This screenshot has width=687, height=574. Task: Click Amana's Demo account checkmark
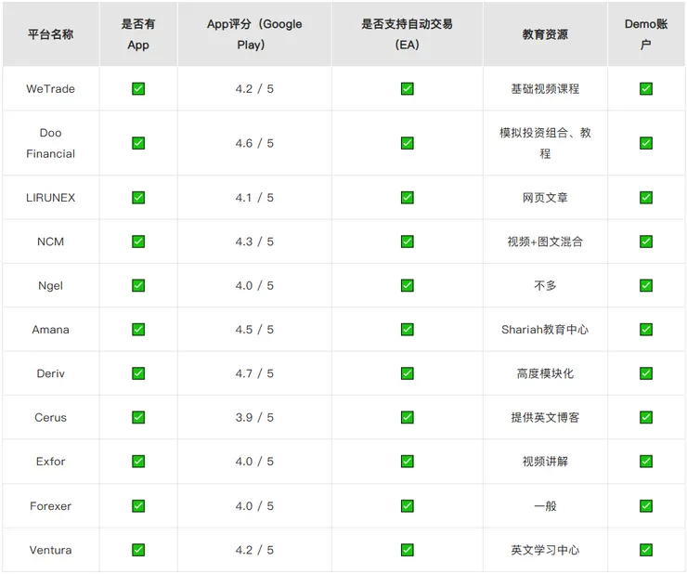[x=646, y=330]
